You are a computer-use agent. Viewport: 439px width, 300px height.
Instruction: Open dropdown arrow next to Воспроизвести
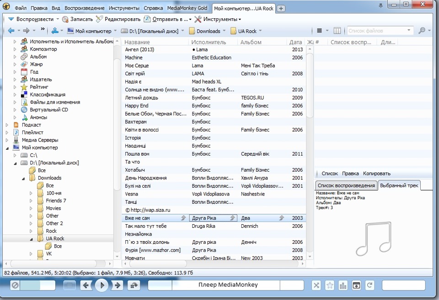point(58,19)
